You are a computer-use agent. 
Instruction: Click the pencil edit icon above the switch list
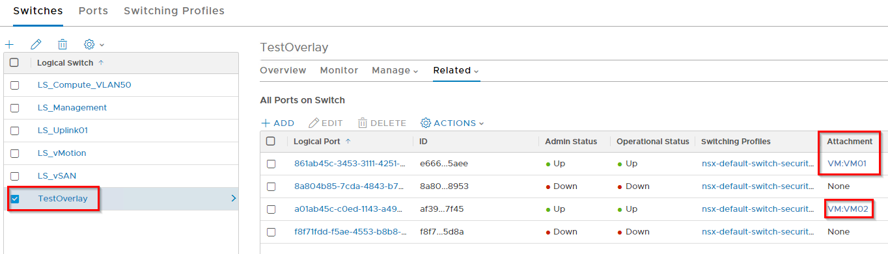[36, 44]
